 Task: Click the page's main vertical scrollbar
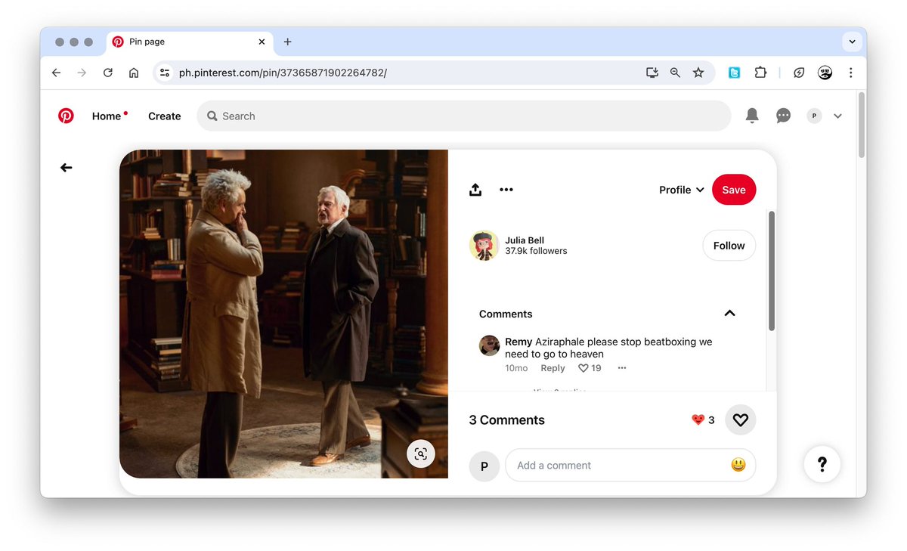(861, 125)
